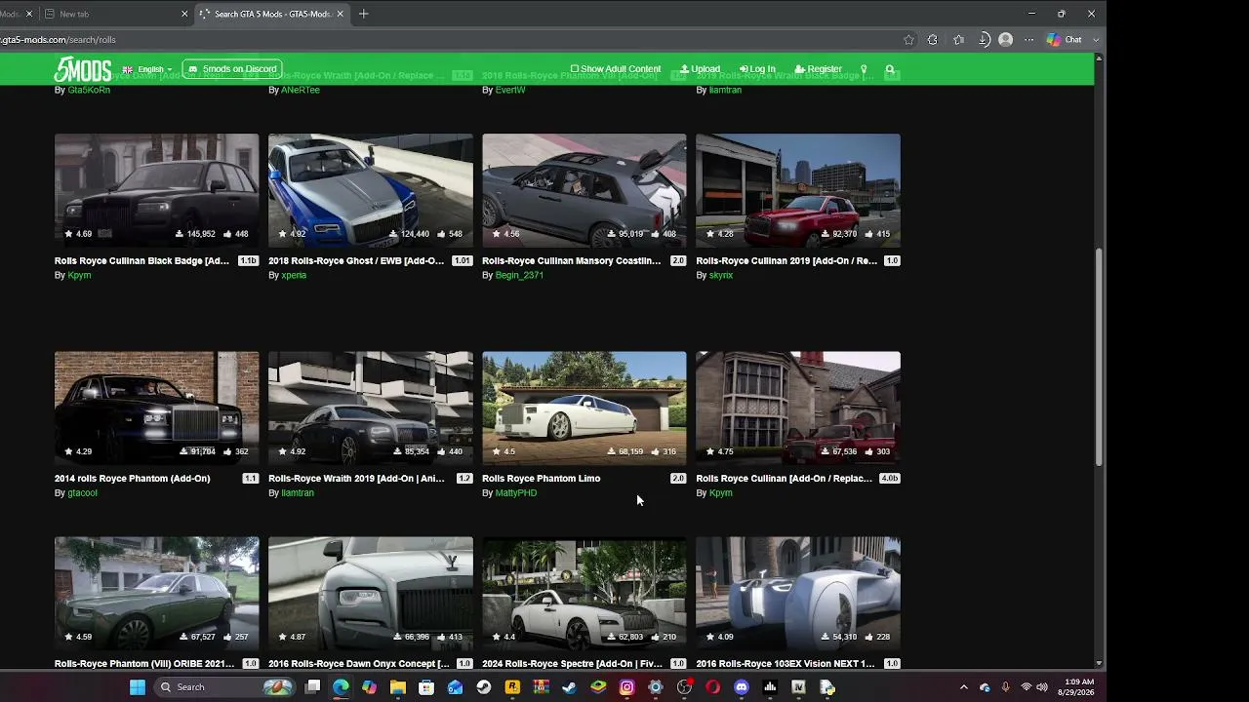The height and width of the screenshot is (702, 1249).
Task: Open browser extensions puzzle icon
Action: click(x=933, y=40)
